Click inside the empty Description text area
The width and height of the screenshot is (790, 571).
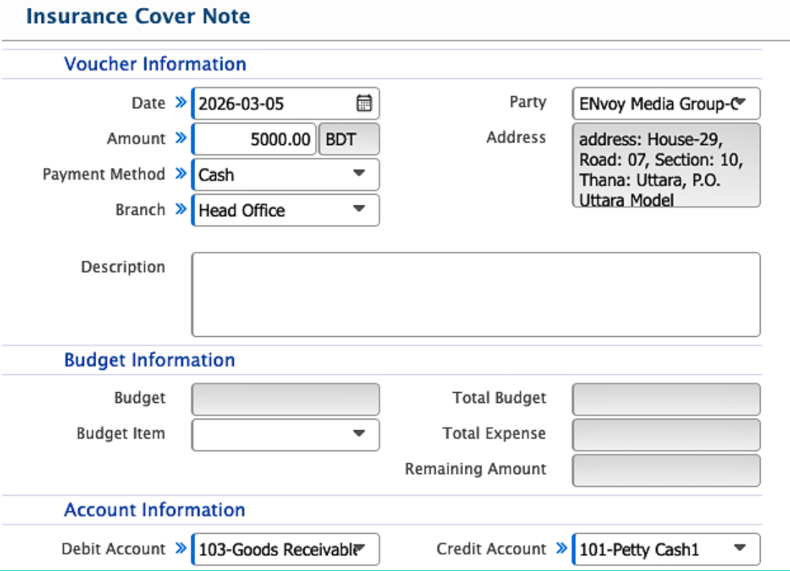tap(475, 294)
